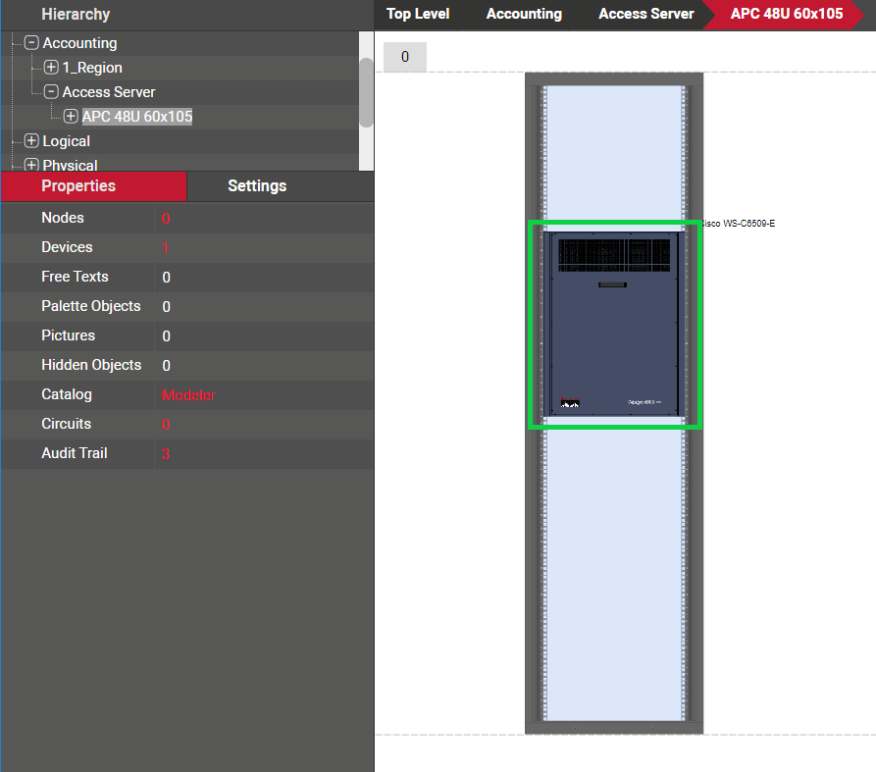Collapse the Accounting tree node

tap(31, 43)
